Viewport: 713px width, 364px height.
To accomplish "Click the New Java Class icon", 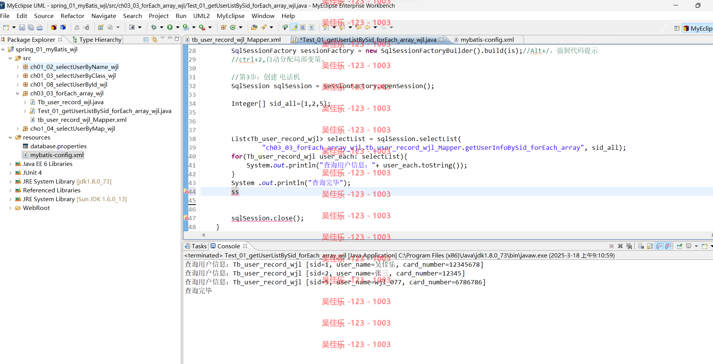I will coord(232,27).
